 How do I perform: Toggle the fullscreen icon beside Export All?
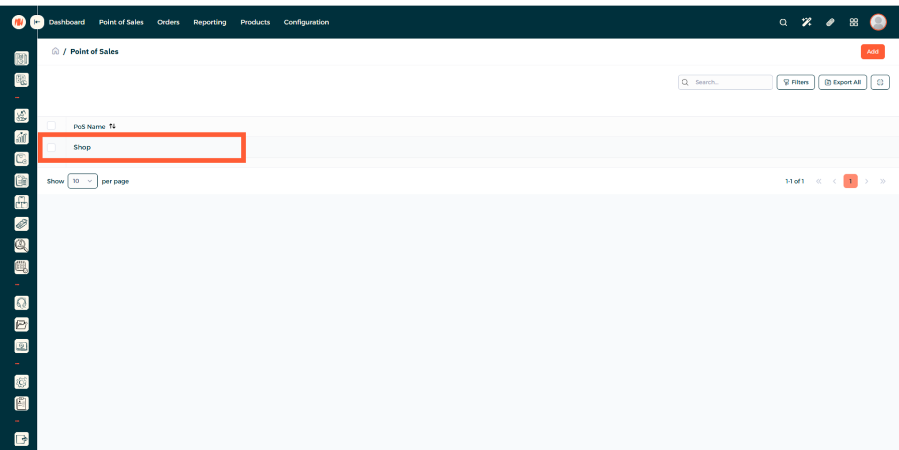click(880, 82)
